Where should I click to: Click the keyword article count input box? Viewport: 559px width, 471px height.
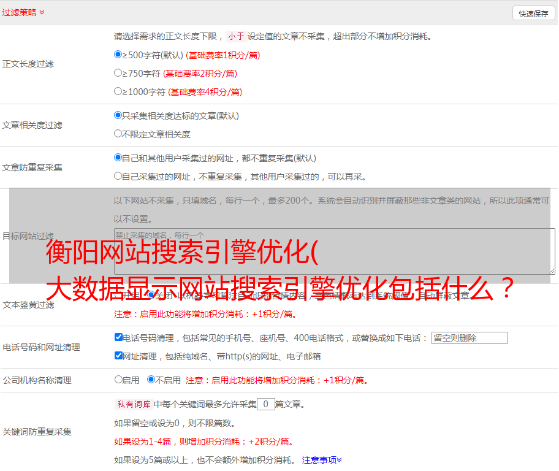(265, 404)
